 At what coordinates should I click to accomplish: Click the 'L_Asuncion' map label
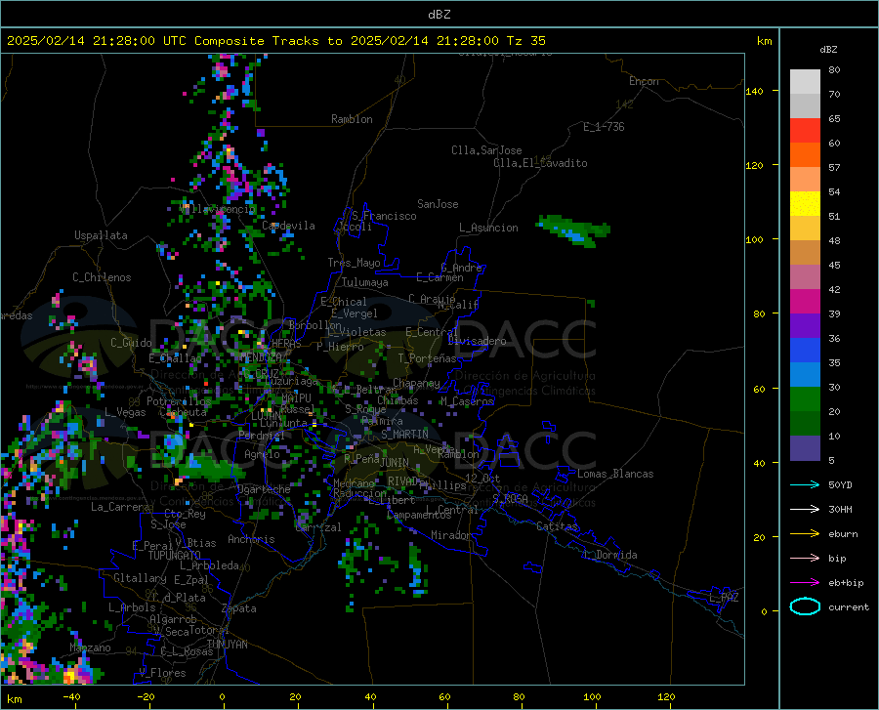pyautogui.click(x=488, y=228)
